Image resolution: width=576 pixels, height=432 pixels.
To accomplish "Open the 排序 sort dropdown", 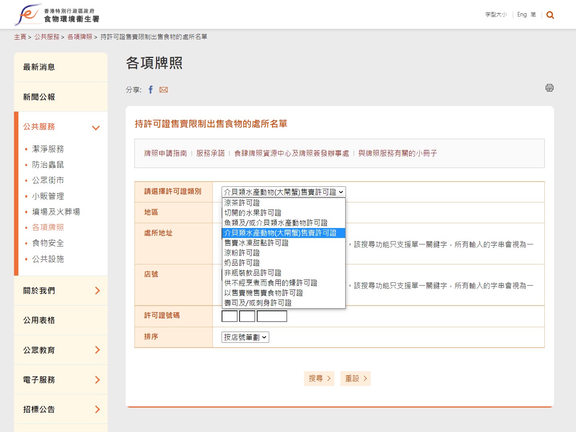I will coord(245,337).
